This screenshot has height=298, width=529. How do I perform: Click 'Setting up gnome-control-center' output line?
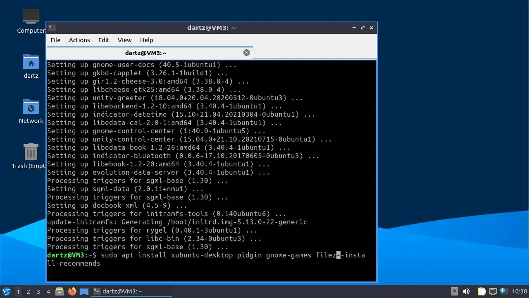156,131
